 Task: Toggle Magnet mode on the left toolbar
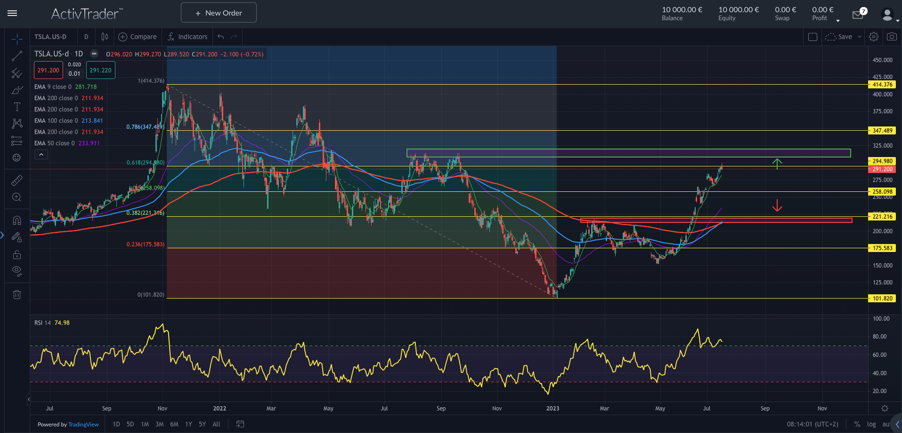point(17,220)
